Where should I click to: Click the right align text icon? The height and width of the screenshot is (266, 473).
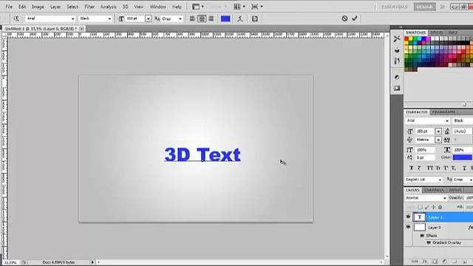pos(211,18)
